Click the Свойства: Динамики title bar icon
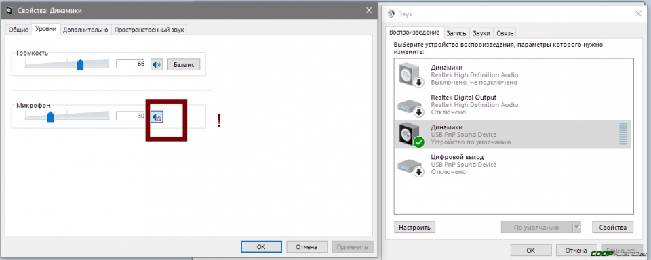Image resolution: width=651 pixels, height=260 pixels. pos(9,11)
